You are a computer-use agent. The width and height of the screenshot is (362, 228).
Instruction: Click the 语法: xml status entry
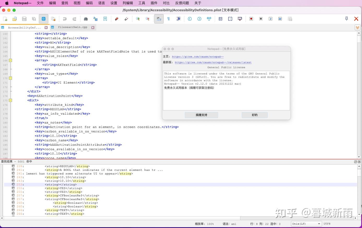pos(229,224)
